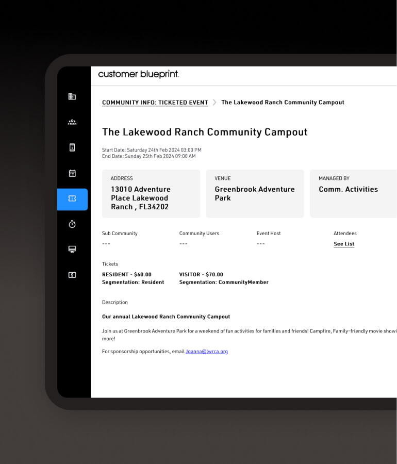This screenshot has height=464, width=397.
Task: Click the customer blueprint logo
Action: click(x=139, y=74)
